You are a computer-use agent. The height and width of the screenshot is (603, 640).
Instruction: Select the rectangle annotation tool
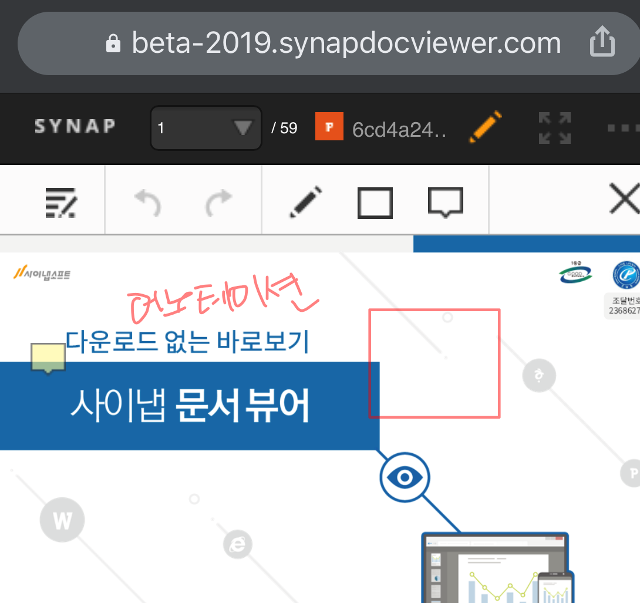pyautogui.click(x=375, y=203)
